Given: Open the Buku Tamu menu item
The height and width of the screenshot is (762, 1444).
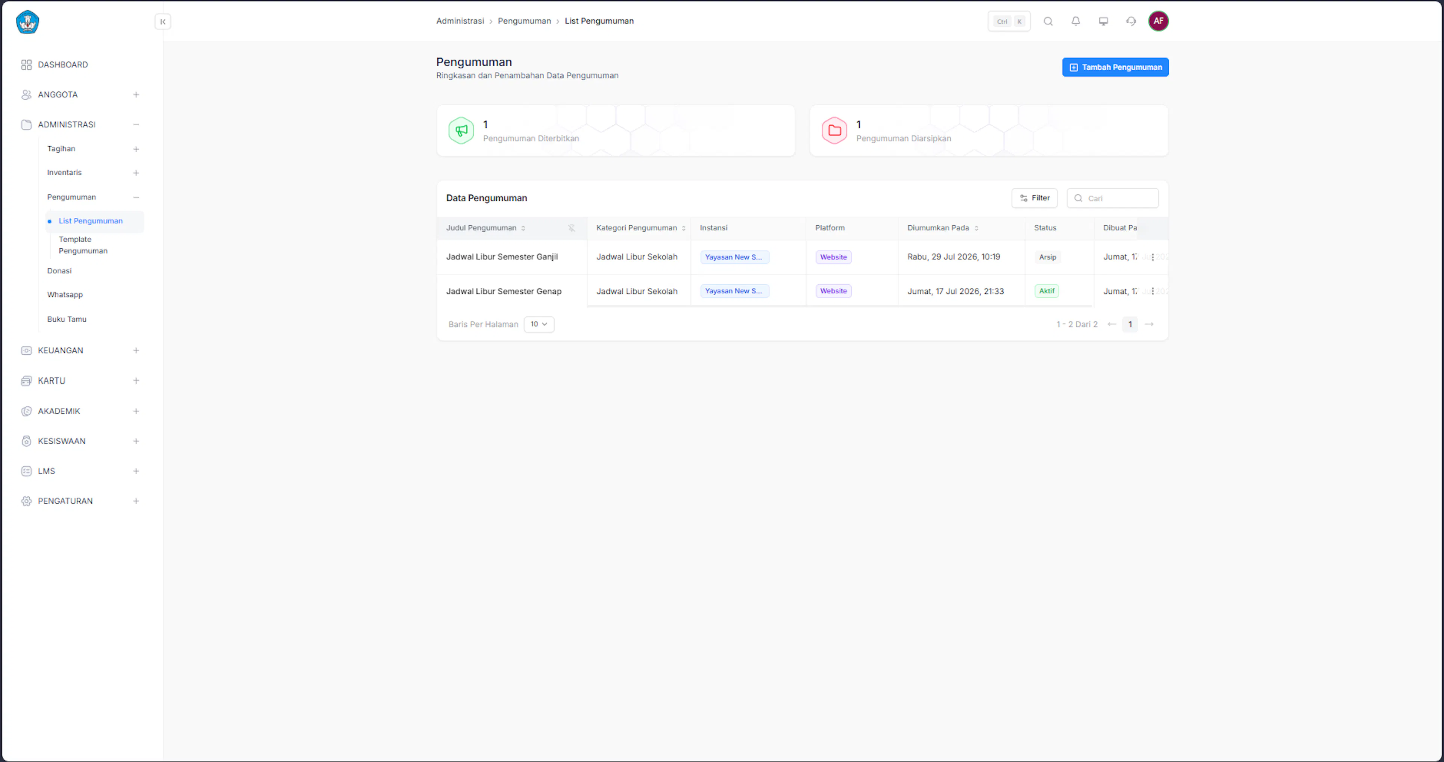Looking at the screenshot, I should click(67, 319).
